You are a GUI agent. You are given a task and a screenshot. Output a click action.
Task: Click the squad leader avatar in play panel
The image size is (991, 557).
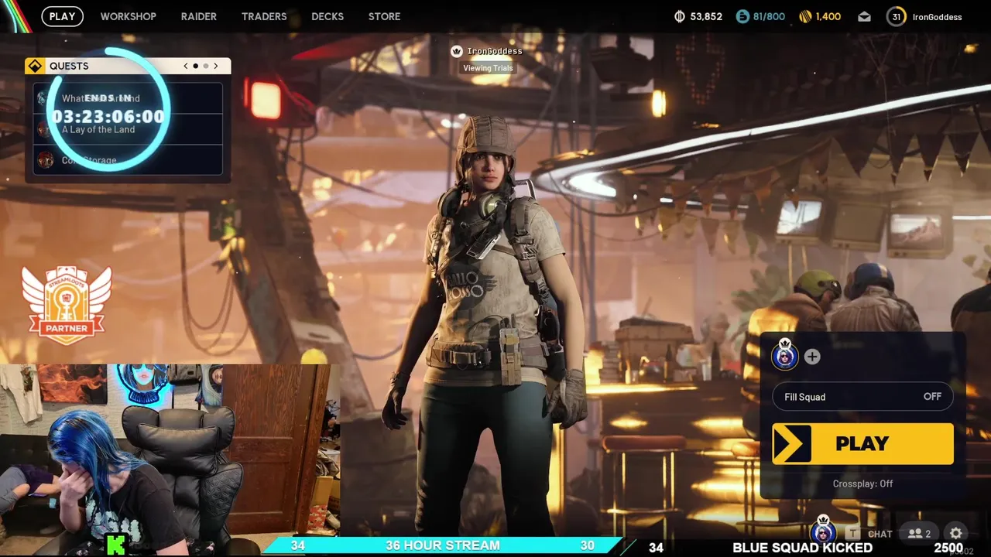[x=785, y=356]
